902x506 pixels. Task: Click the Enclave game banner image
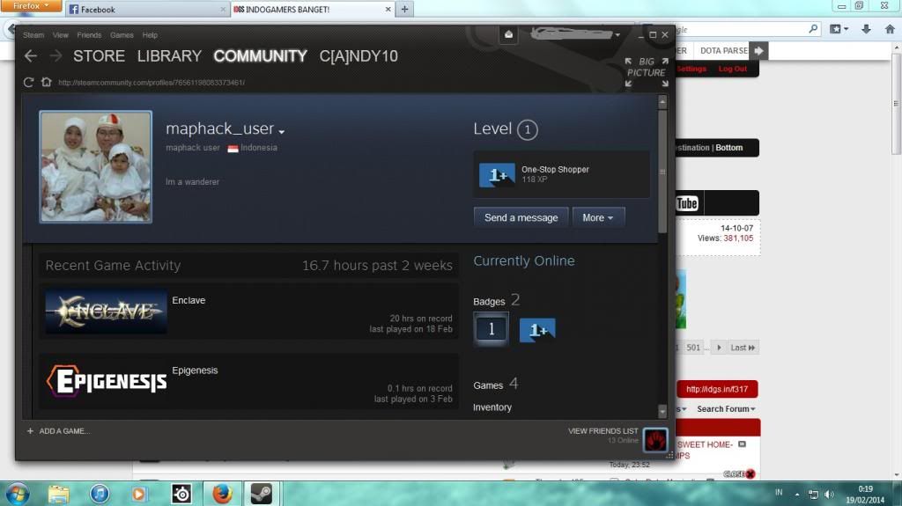point(106,311)
